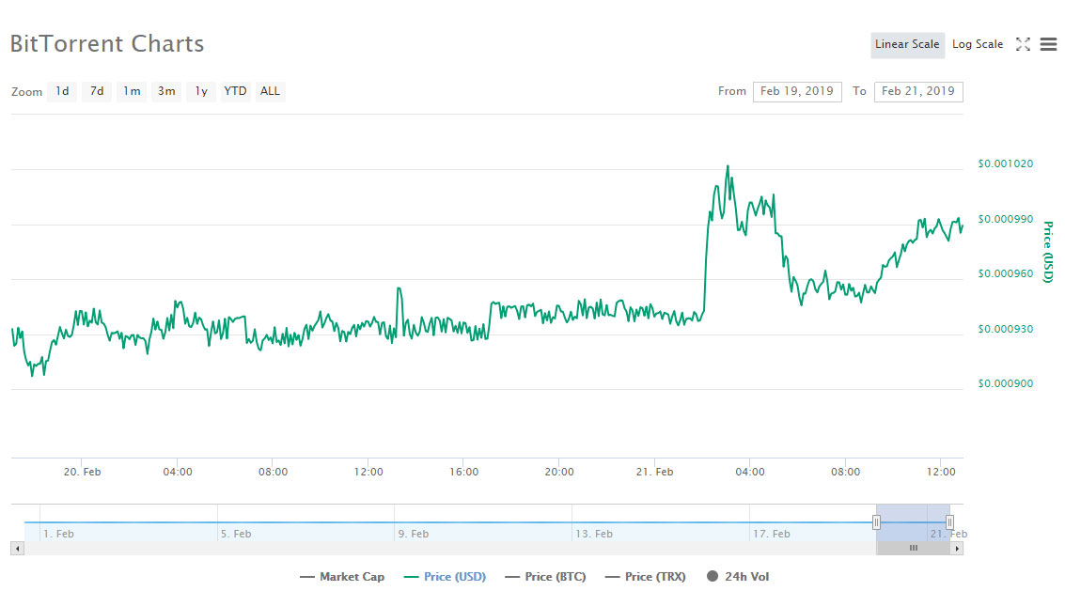The height and width of the screenshot is (591, 1065).
Task: Edit the From date field
Action: point(797,92)
